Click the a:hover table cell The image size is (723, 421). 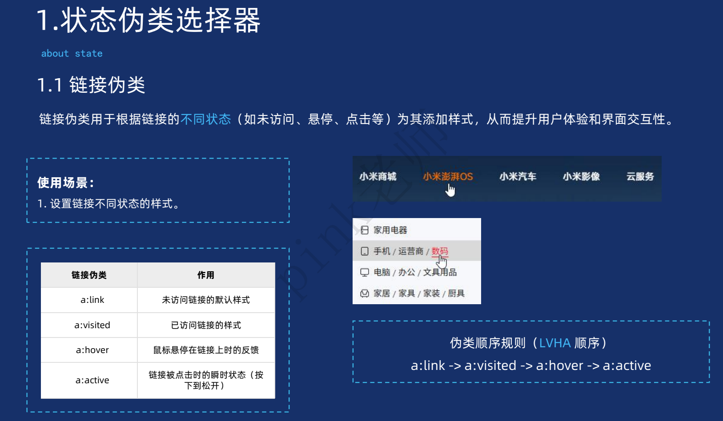(89, 350)
